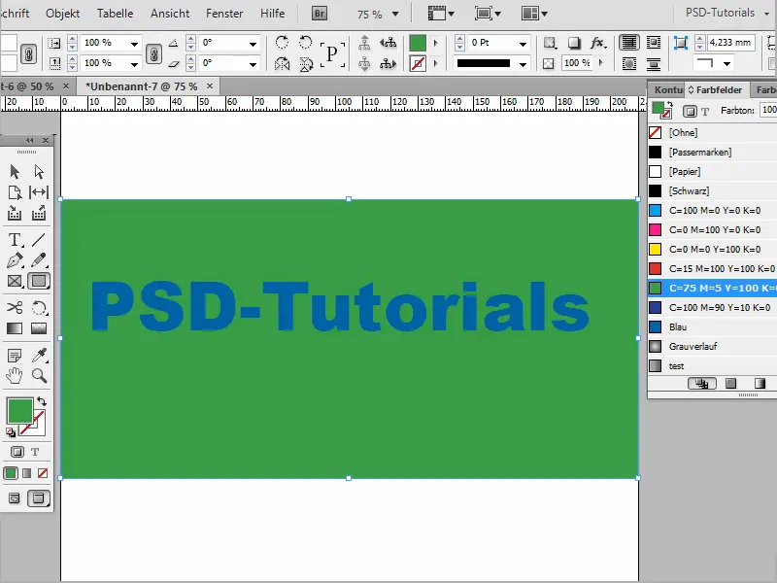Screen dimensions: 777x583
Task: Show gradient swatches button in Farbfelder
Action: (x=760, y=383)
